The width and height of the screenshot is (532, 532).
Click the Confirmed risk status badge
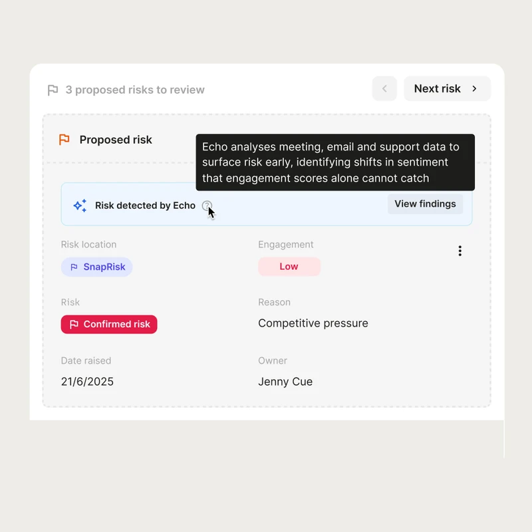pyautogui.click(x=109, y=325)
